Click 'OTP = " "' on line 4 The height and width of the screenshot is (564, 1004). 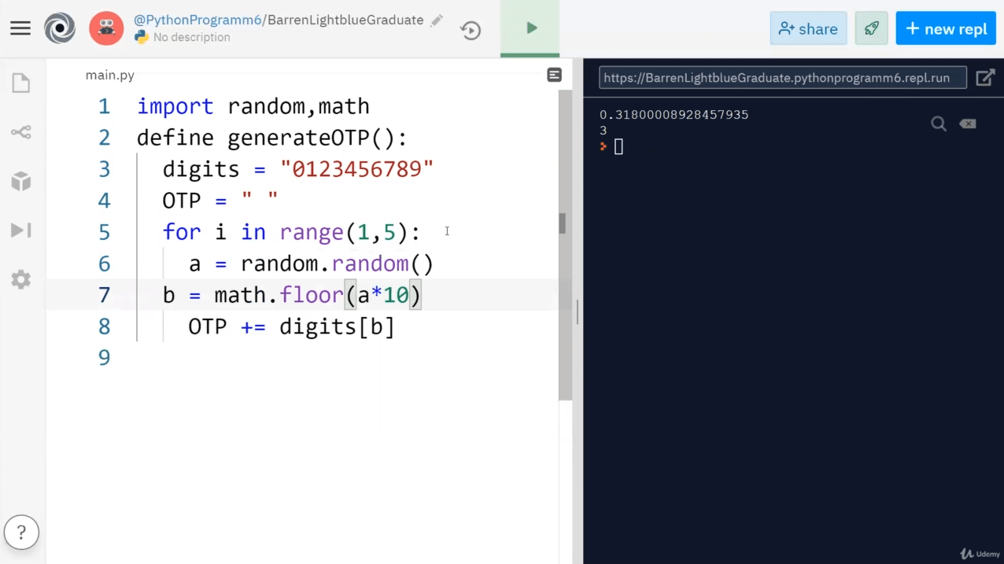(220, 201)
